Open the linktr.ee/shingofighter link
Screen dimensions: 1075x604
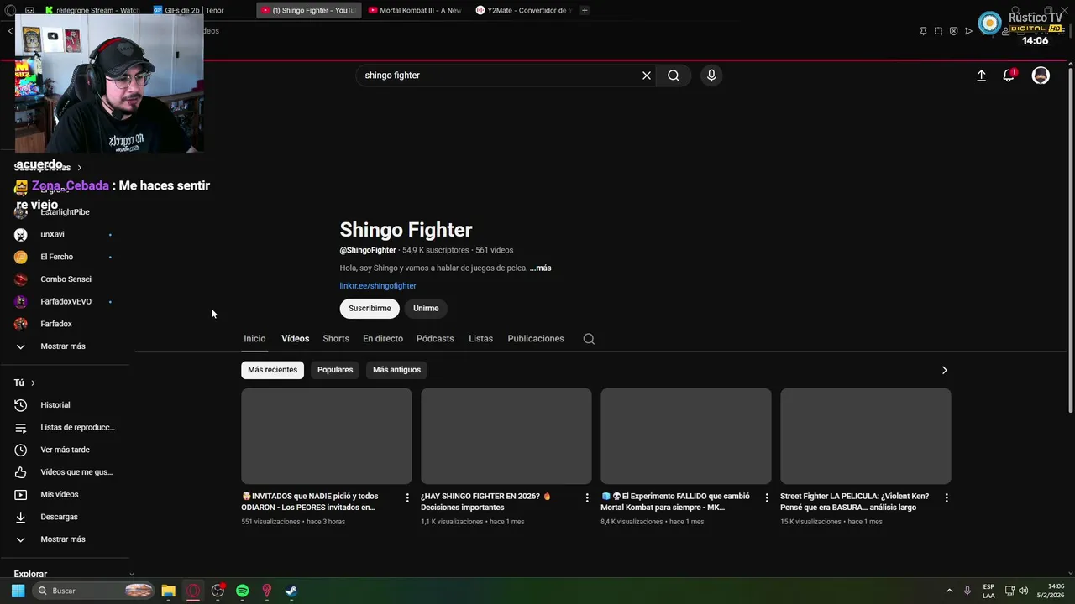[378, 286]
